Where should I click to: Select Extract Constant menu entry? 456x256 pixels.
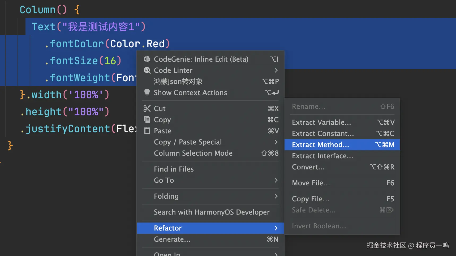point(323,134)
